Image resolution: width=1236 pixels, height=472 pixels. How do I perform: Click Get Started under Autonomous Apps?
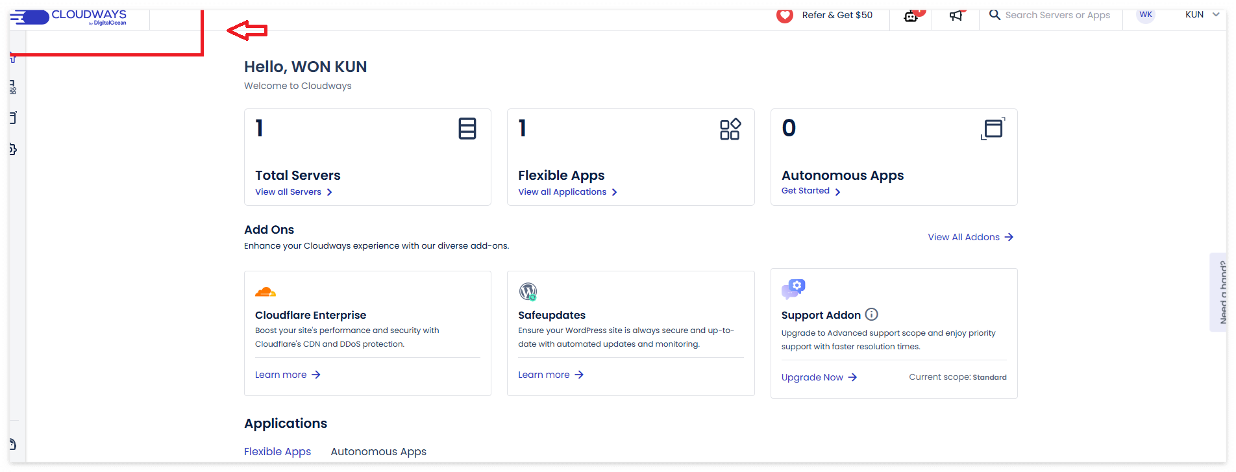(x=806, y=190)
